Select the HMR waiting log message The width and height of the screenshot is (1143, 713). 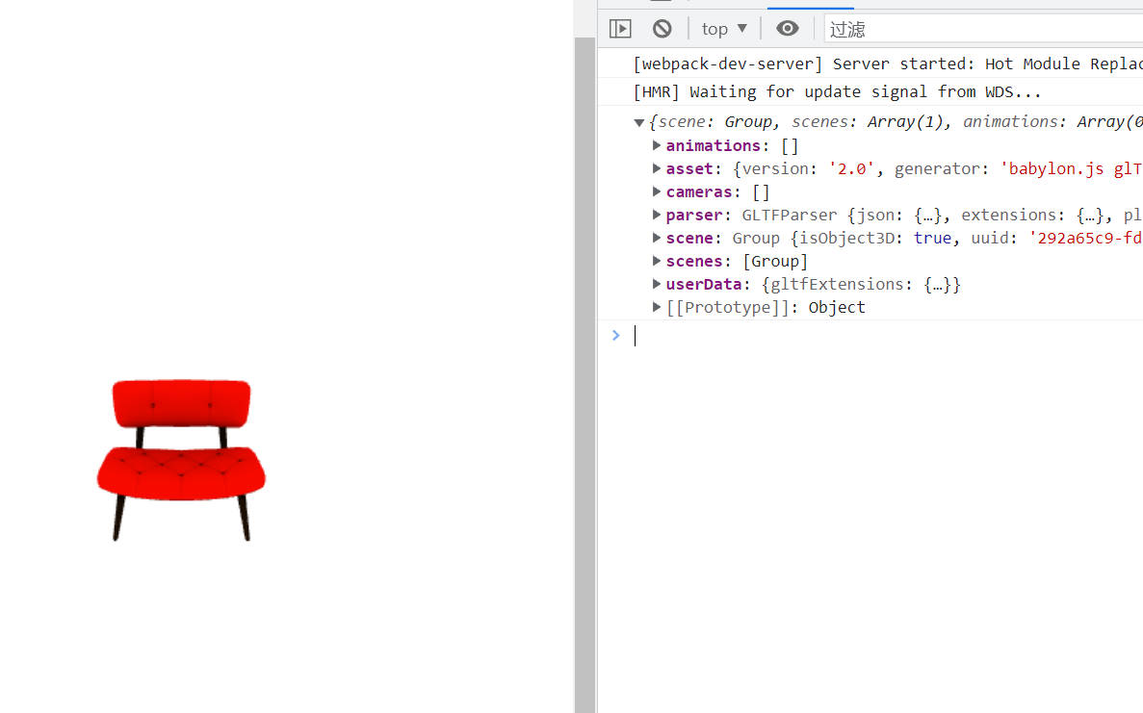coord(836,92)
